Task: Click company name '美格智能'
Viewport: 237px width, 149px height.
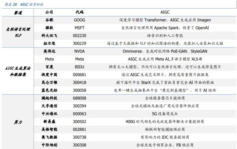Action: click(49, 129)
